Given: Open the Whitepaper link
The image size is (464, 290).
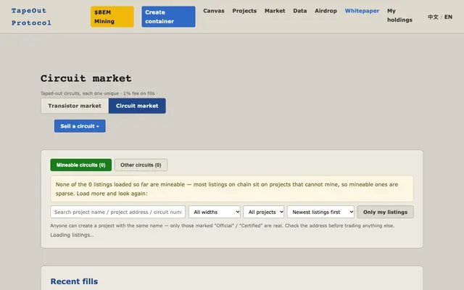Looking at the screenshot, I should [x=362, y=11].
